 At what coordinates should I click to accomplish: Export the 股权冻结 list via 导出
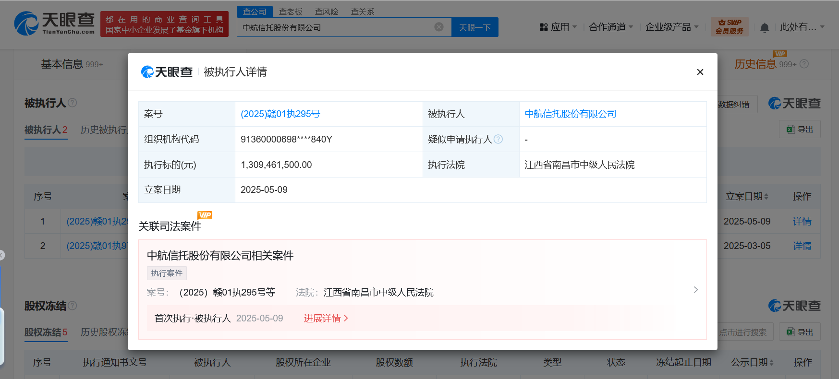pos(800,332)
